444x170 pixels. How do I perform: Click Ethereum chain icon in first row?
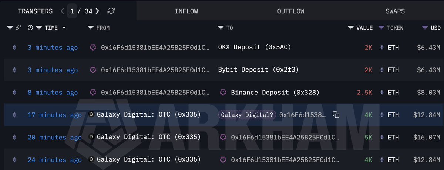15,48
